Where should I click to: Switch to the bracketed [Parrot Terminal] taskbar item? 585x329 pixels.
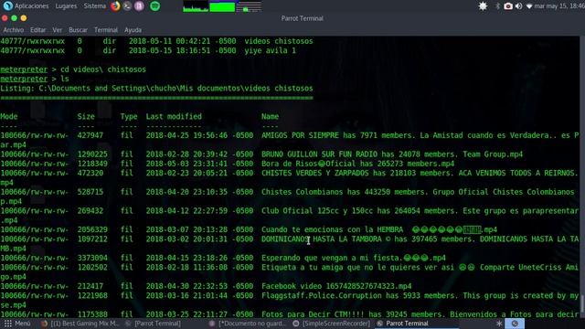pos(154,324)
